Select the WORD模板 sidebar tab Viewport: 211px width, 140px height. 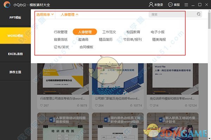coord(15,35)
